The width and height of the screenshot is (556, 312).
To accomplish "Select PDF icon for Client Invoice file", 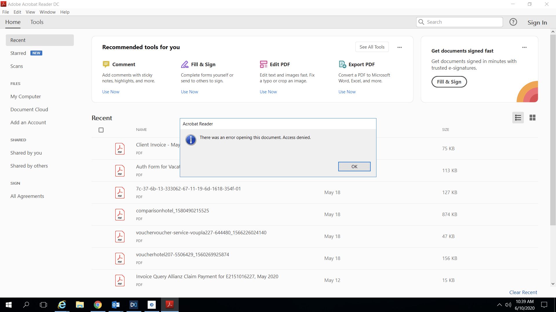I will point(120,149).
